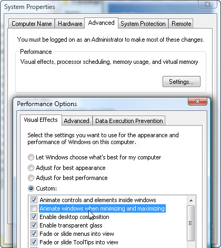Viewport: 221px width, 248px height.
Task: Open the Data Execution Prevention tab
Action: tap(129, 121)
